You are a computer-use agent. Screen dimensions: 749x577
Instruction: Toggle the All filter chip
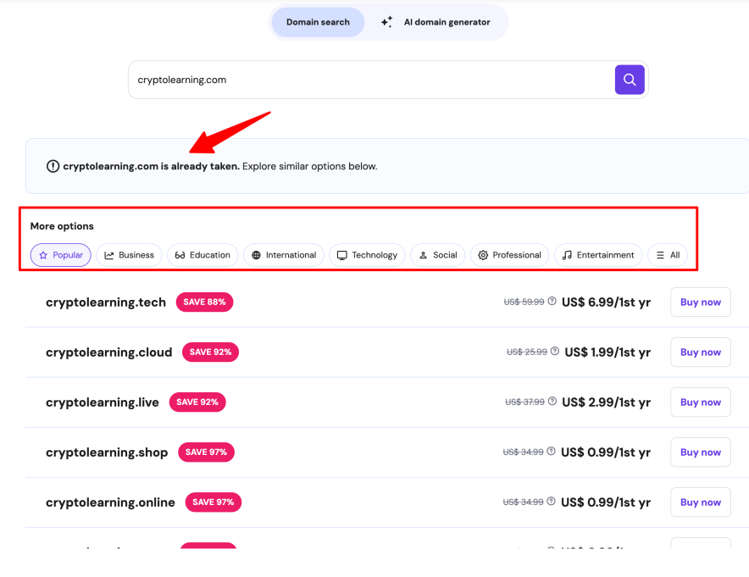pyautogui.click(x=668, y=254)
